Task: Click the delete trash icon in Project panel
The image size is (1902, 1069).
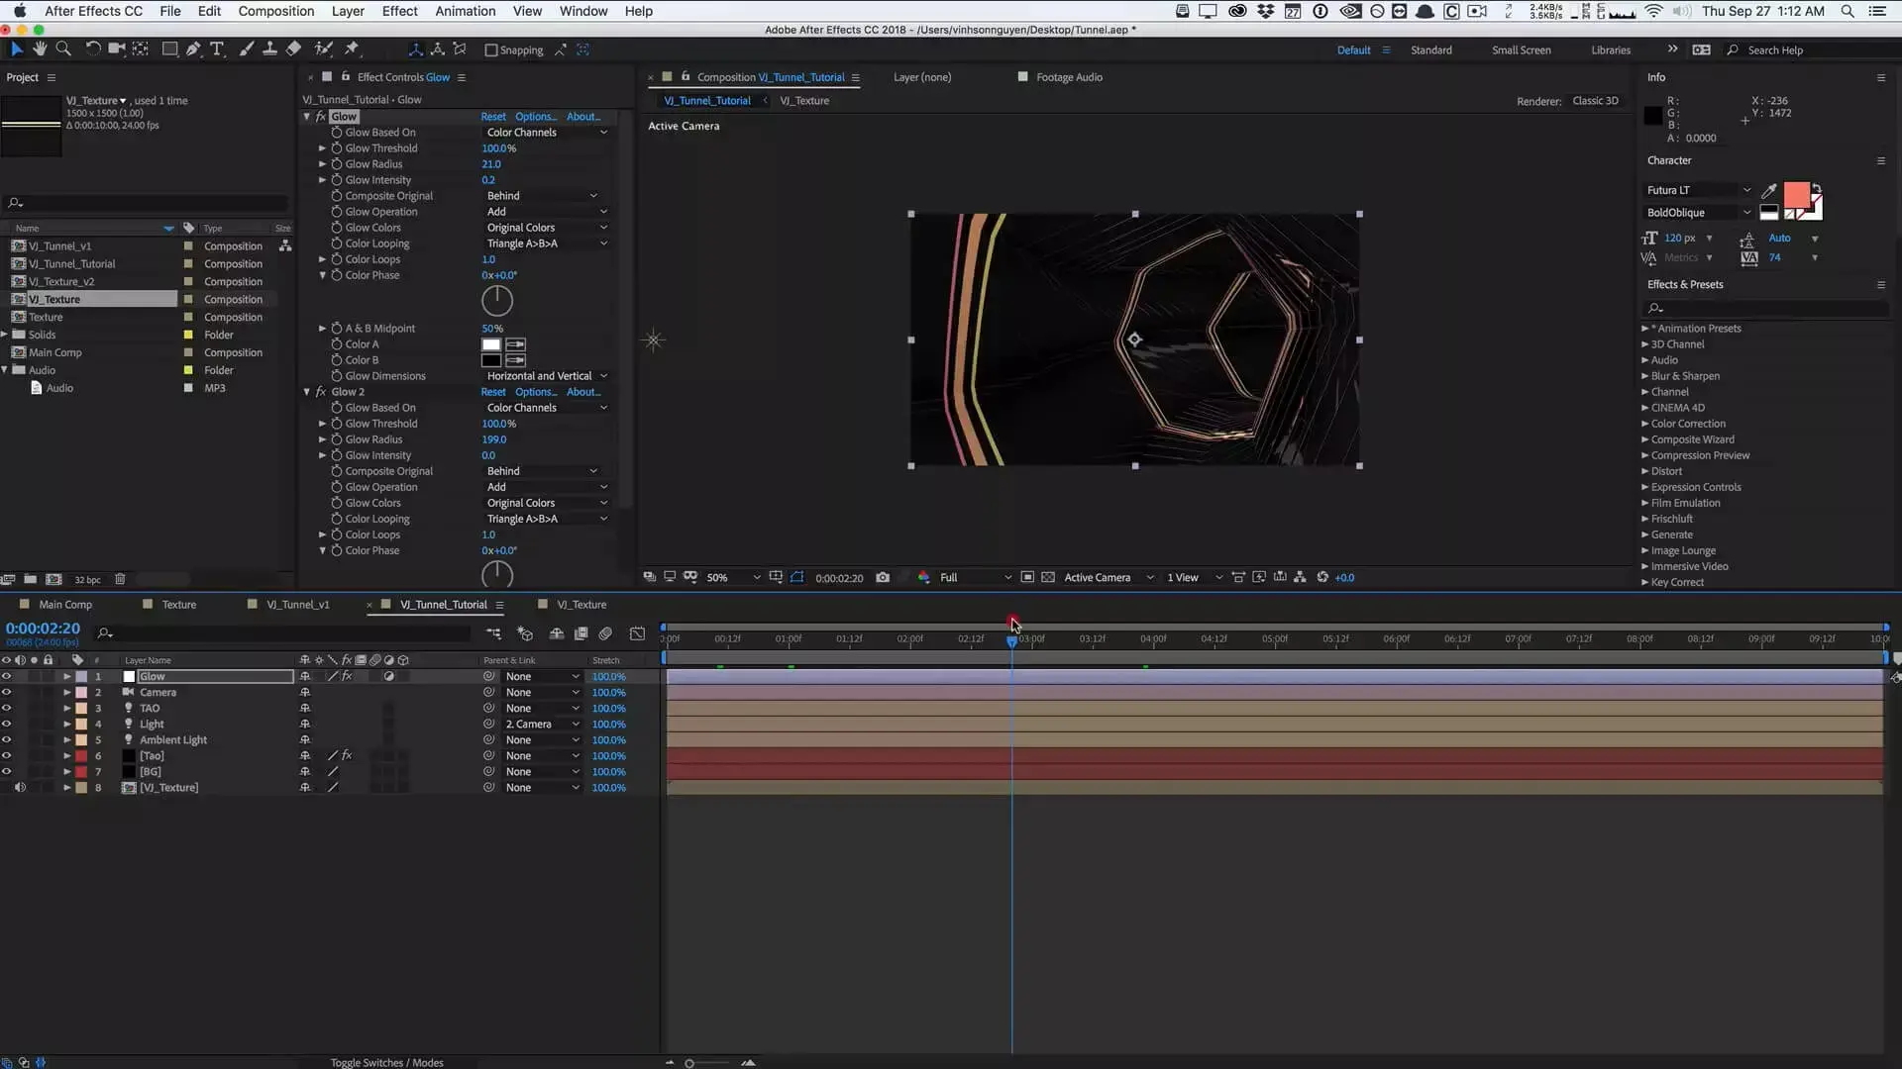Action: tap(120, 579)
